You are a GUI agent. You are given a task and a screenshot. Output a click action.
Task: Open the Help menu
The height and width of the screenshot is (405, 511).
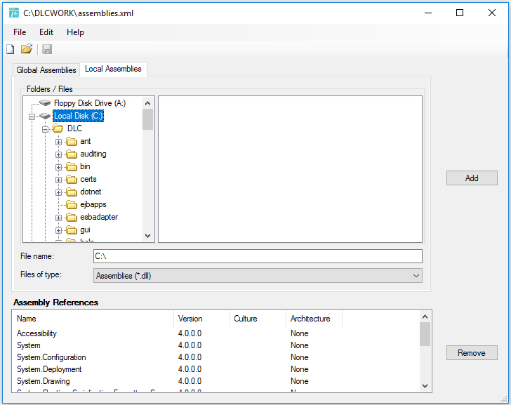pos(75,32)
